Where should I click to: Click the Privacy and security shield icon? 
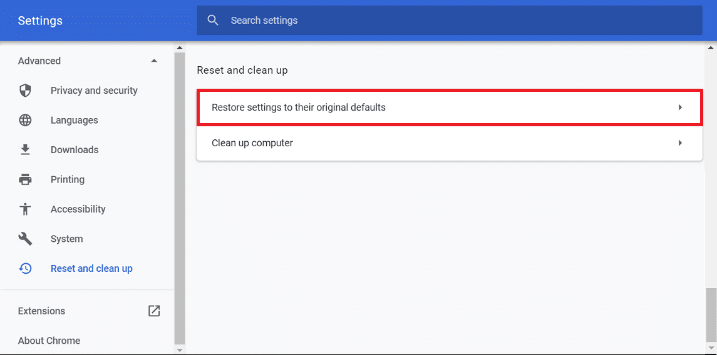pos(25,91)
